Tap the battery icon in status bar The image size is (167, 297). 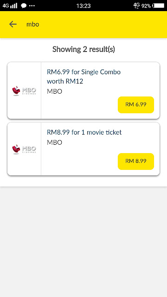click(x=158, y=6)
